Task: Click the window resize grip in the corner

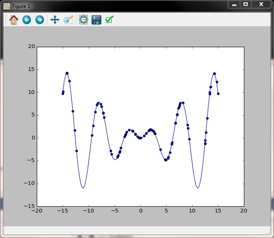Action: pos(268,232)
